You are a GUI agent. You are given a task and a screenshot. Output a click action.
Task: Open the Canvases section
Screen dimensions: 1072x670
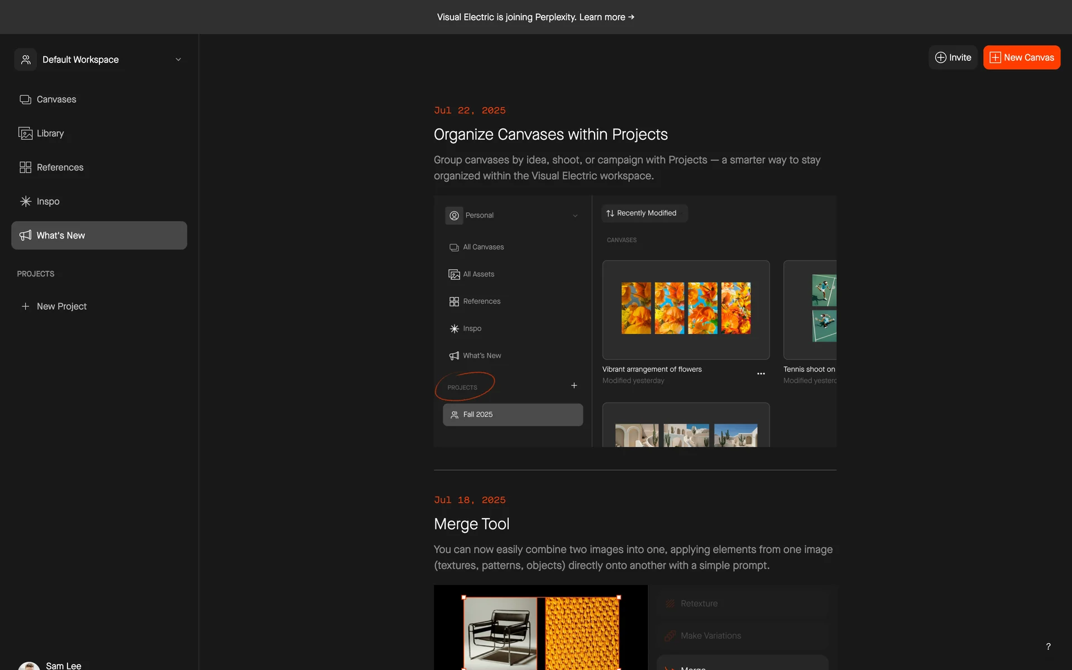(x=56, y=99)
